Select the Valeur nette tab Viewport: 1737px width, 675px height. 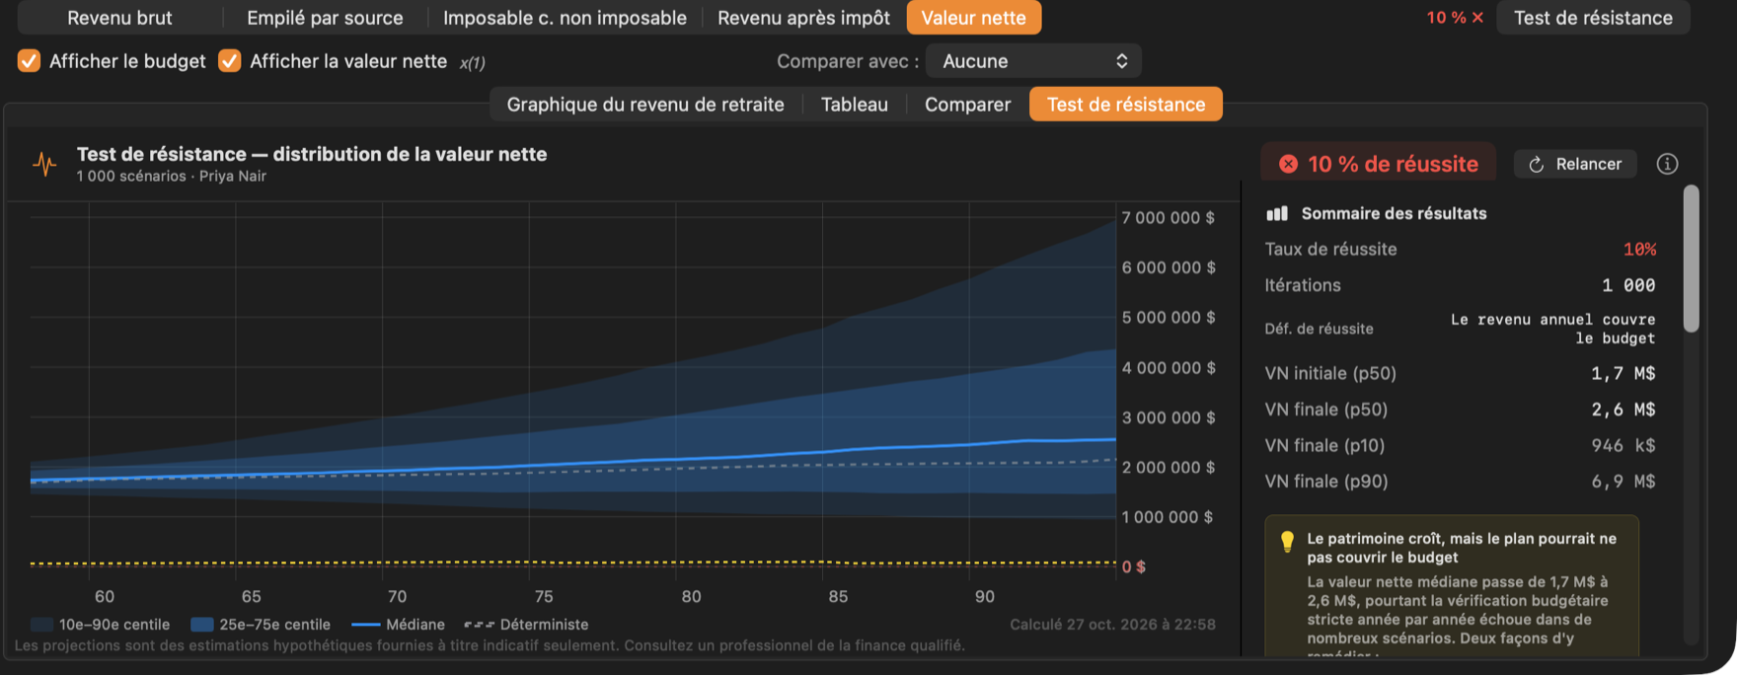point(973,18)
